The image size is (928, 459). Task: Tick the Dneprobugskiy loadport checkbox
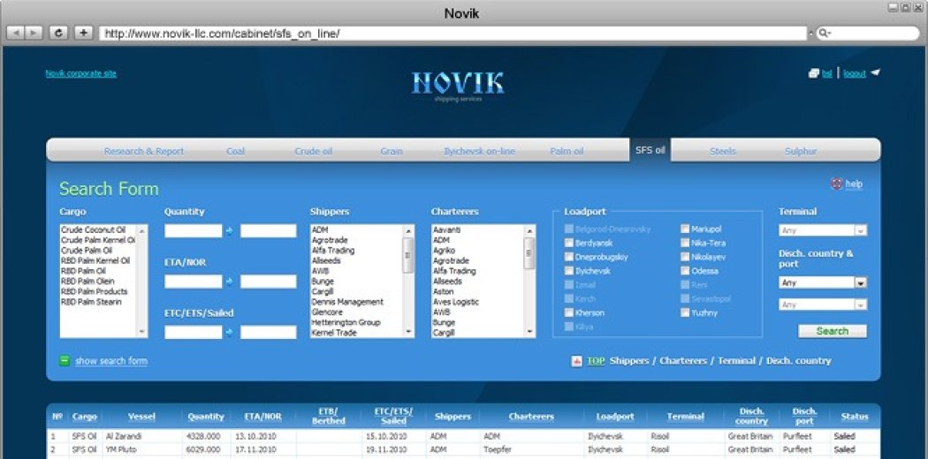pyautogui.click(x=569, y=257)
